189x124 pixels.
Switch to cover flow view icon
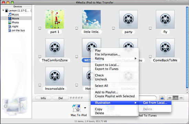pos(181,98)
